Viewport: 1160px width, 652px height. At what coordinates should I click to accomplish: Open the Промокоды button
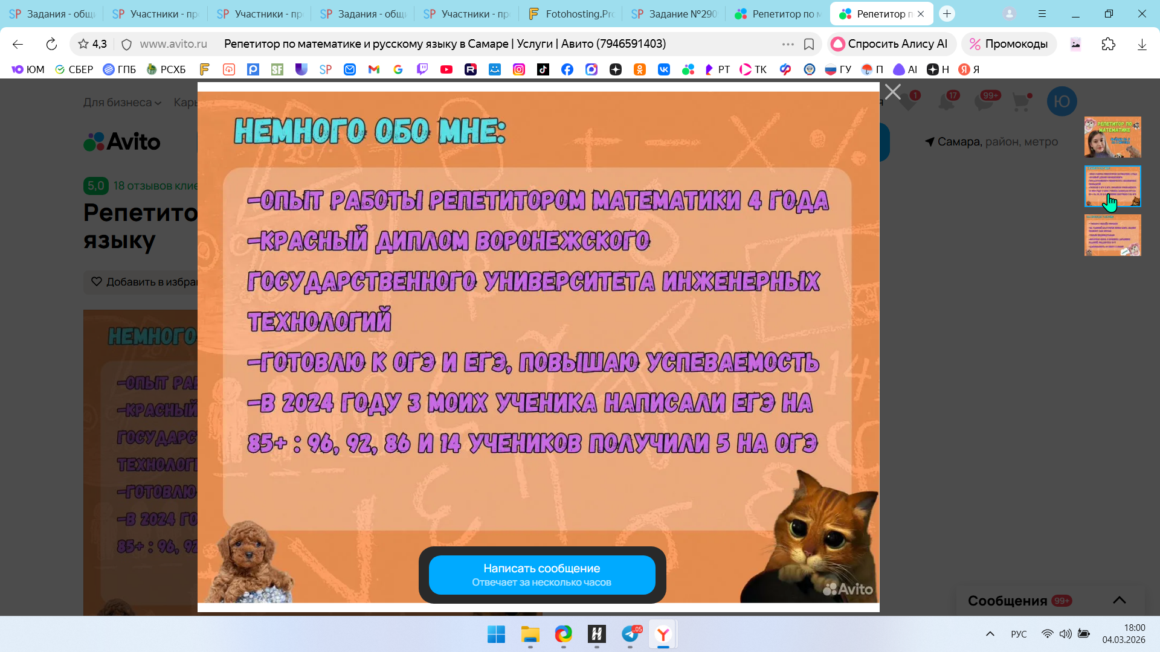(x=1008, y=44)
